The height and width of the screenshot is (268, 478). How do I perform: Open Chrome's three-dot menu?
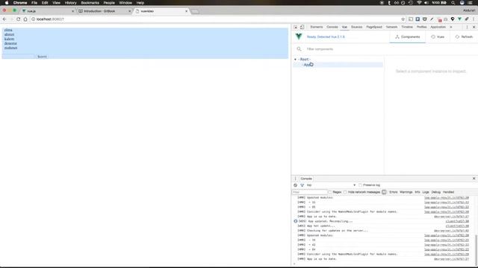(x=474, y=19)
